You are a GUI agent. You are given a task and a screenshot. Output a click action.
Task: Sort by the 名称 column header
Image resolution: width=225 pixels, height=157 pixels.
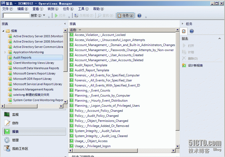[122, 30]
